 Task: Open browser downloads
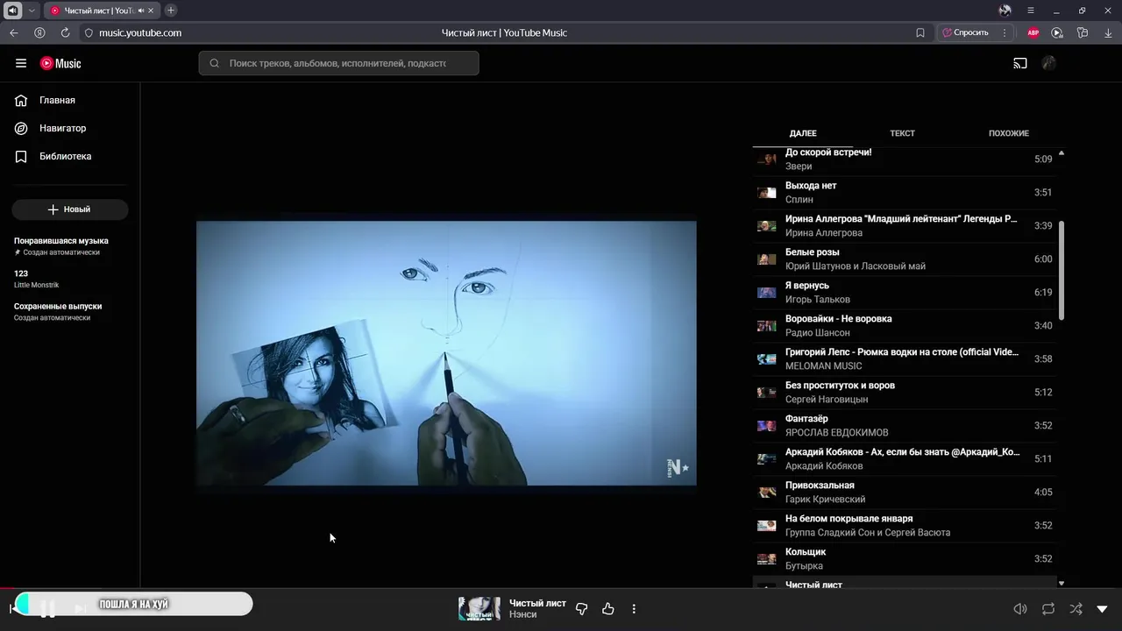tap(1108, 32)
